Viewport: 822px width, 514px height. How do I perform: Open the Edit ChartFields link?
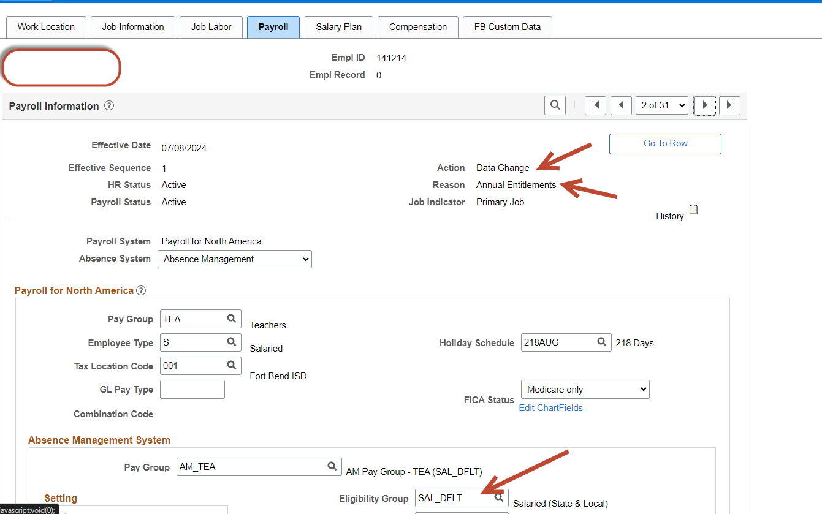coord(551,408)
